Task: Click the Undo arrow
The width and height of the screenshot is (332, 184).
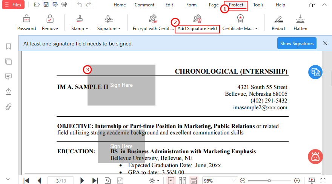Action: pyautogui.click(x=79, y=5)
